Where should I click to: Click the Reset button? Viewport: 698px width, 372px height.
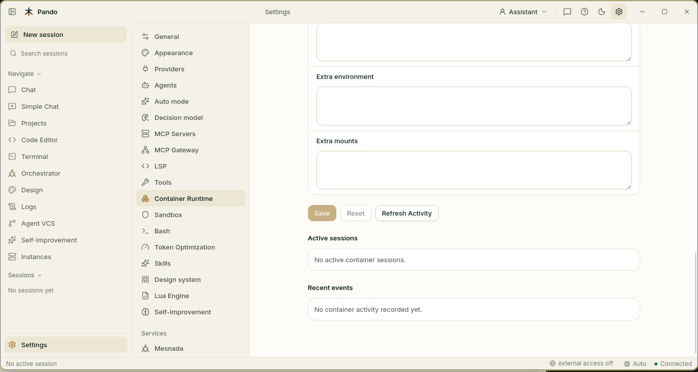coord(356,213)
